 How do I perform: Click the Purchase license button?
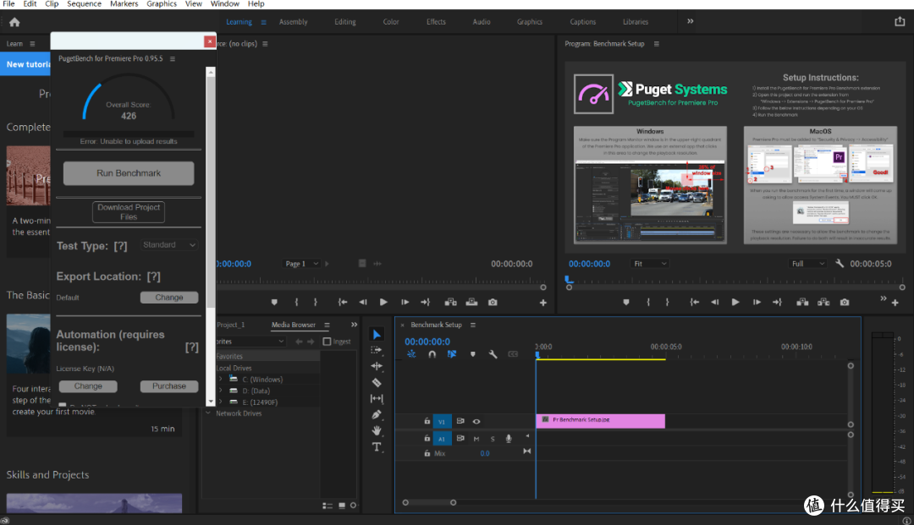click(169, 386)
